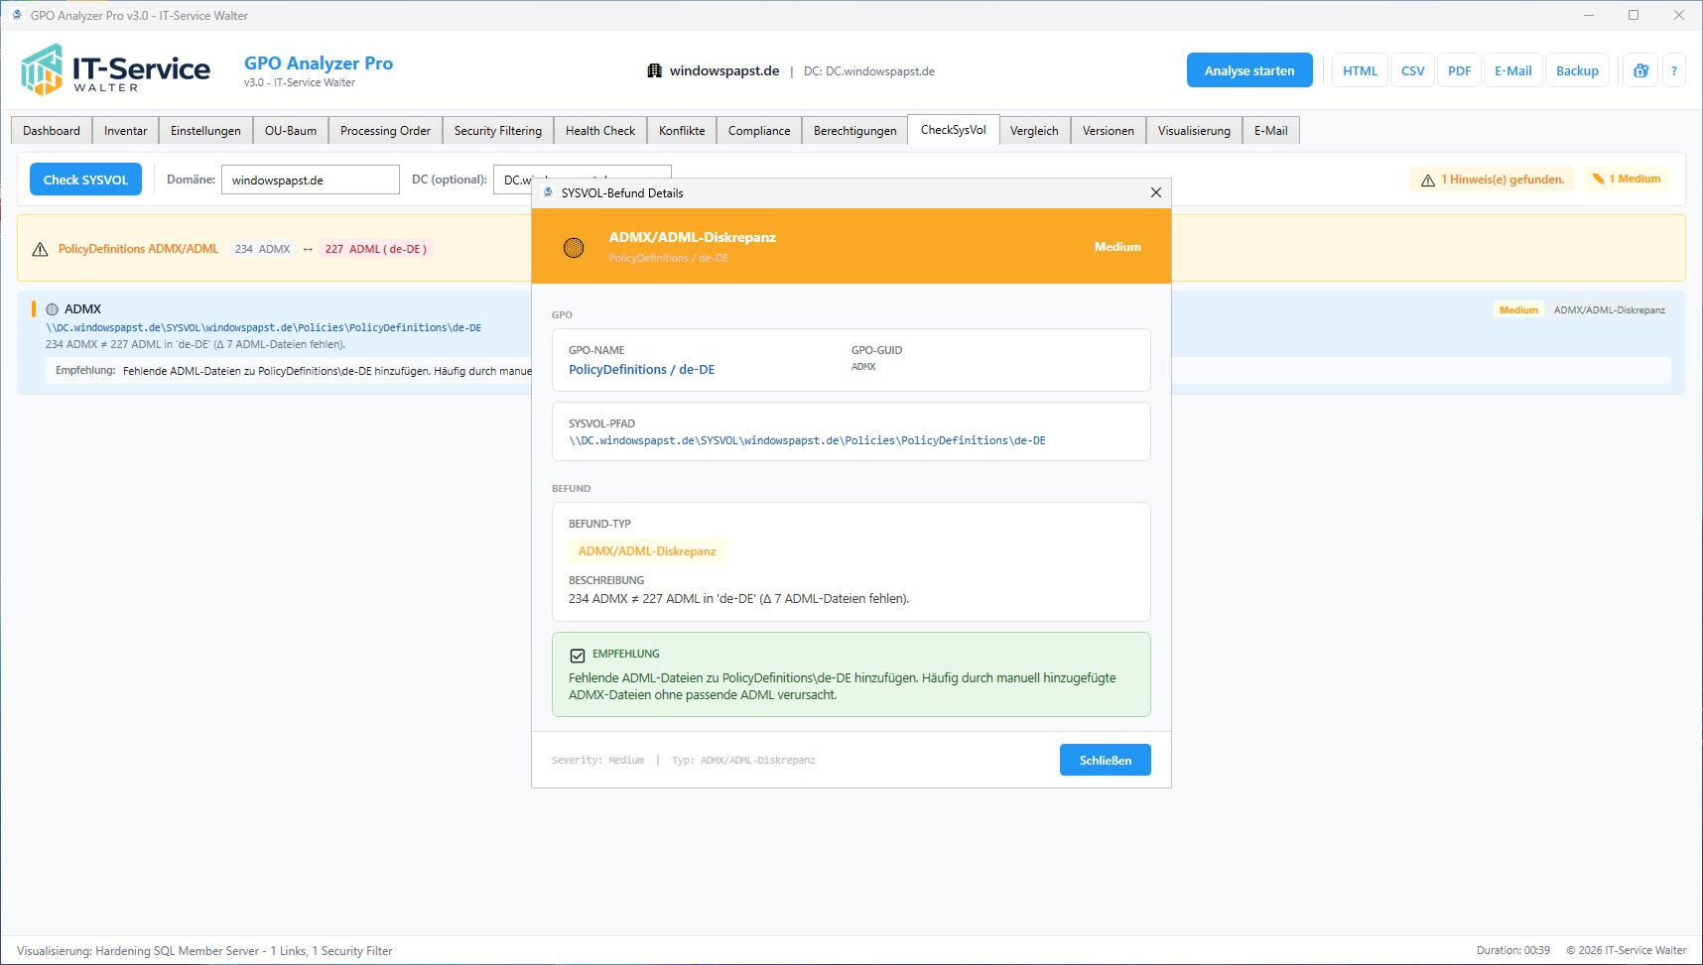
Task: Click the round ADMX icon in orange banner
Action: pos(574,247)
